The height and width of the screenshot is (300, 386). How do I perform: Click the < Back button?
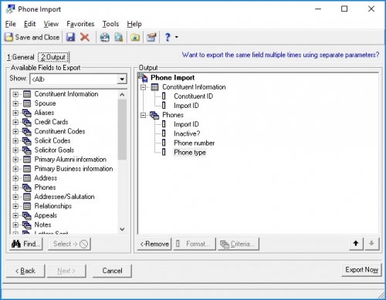tap(25, 271)
